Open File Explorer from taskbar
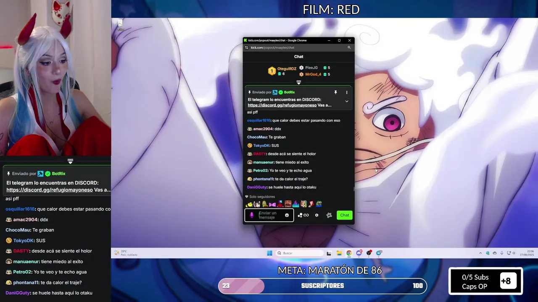Viewport: 538px width, 302px height. (339, 253)
